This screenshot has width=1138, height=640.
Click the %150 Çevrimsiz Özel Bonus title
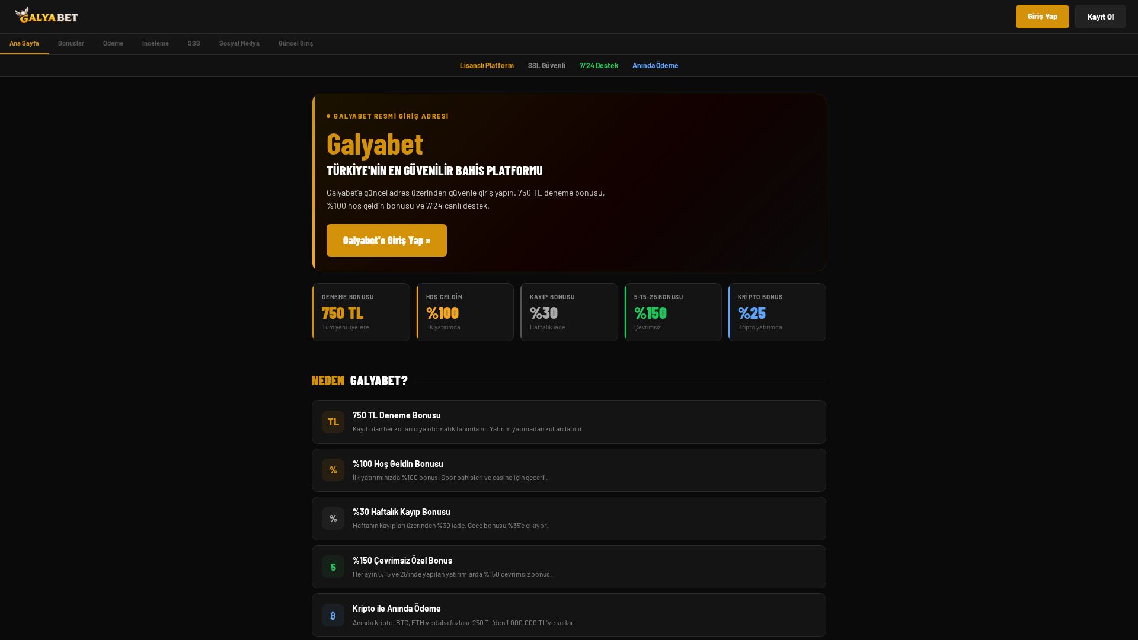point(402,561)
